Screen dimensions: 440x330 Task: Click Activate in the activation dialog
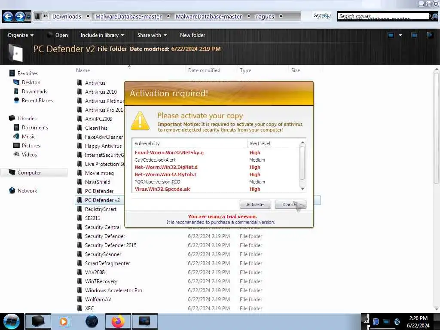[x=255, y=204]
